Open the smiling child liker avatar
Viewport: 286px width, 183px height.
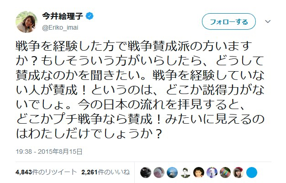(199, 172)
